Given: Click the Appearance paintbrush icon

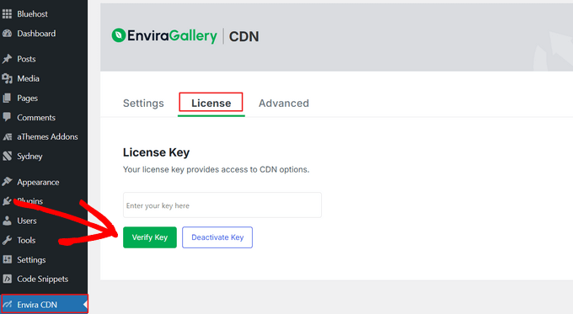Looking at the screenshot, I should [7, 182].
